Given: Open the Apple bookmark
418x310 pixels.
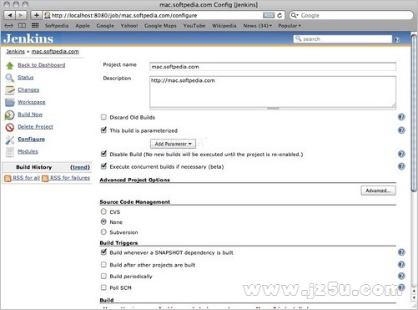Looking at the screenshot, I should (83, 26).
